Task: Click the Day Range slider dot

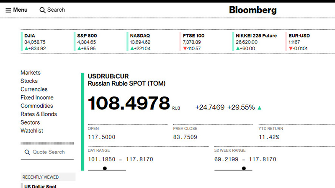Action: (x=105, y=168)
